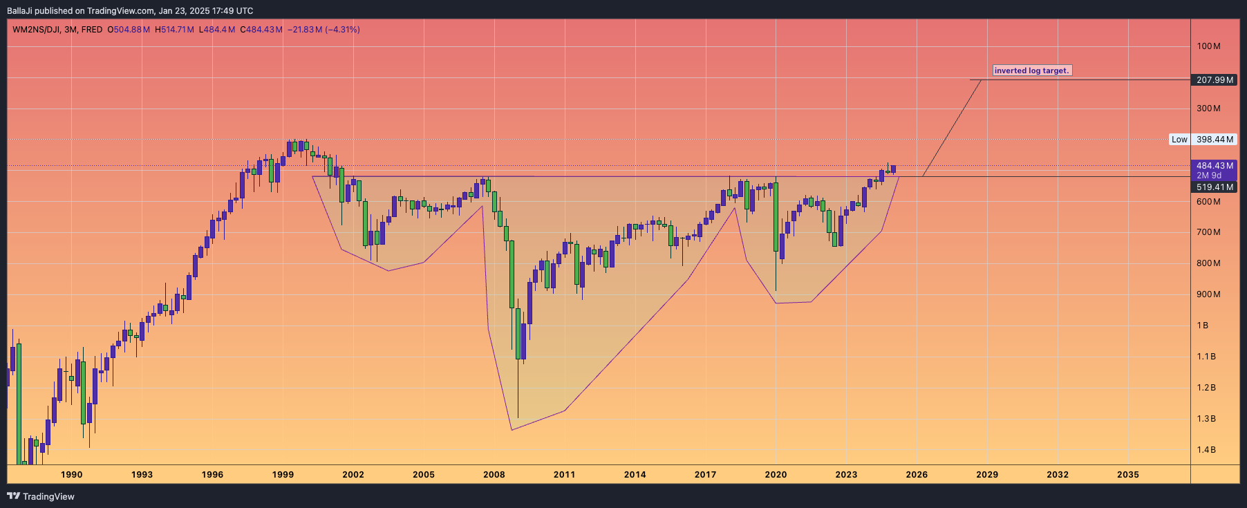The image size is (1247, 508).
Task: Click the TradingView logo at the bottom left
Action: click(x=41, y=496)
